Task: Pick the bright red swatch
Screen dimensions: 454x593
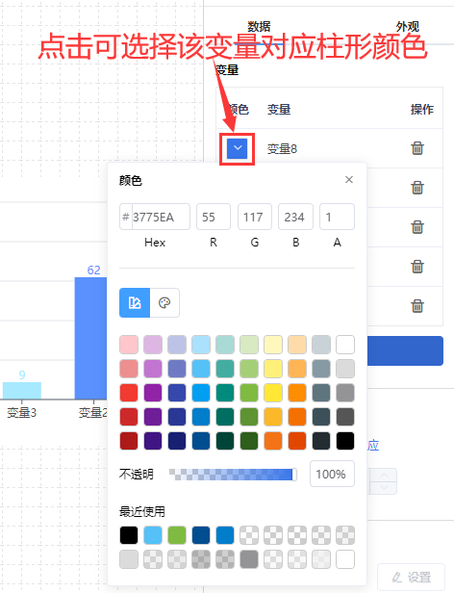Action: (x=129, y=393)
